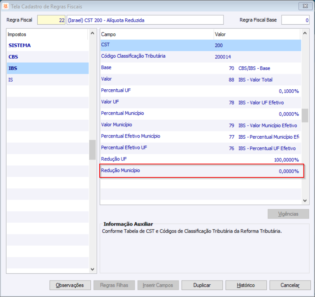Click the CBS/IBS - Base value
315x297 pixels.
click(254, 68)
